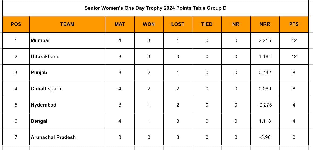
Task: Click the TIED column header
Action: point(207,24)
